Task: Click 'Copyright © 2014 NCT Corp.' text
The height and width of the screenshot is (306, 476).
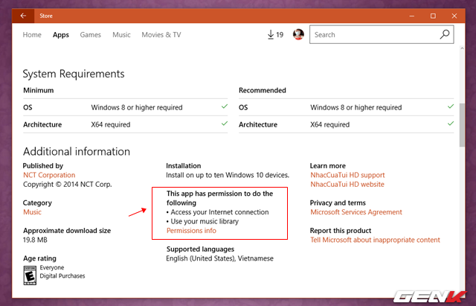Action: click(68, 184)
